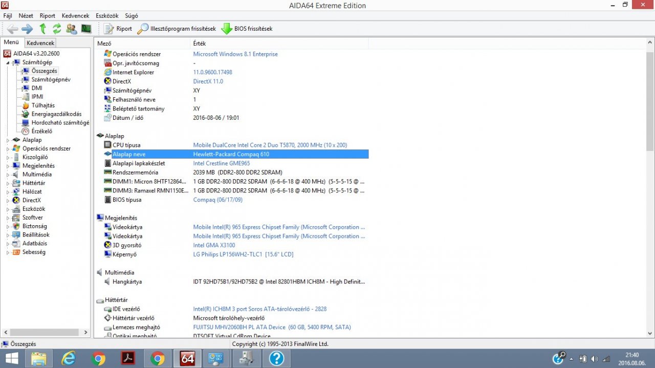The height and width of the screenshot is (368, 655).
Task: Open the FUJITSU MHV2060BH drive link
Action: [x=272, y=328]
